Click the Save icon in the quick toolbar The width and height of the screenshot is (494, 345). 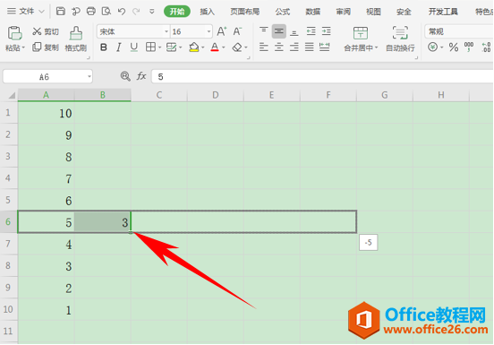coord(61,12)
